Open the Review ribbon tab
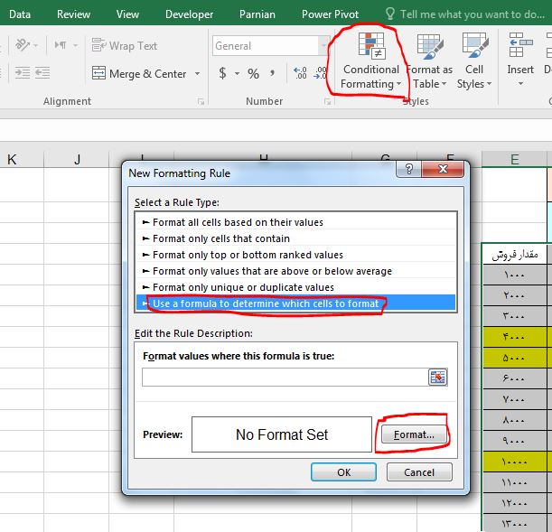 (73, 14)
